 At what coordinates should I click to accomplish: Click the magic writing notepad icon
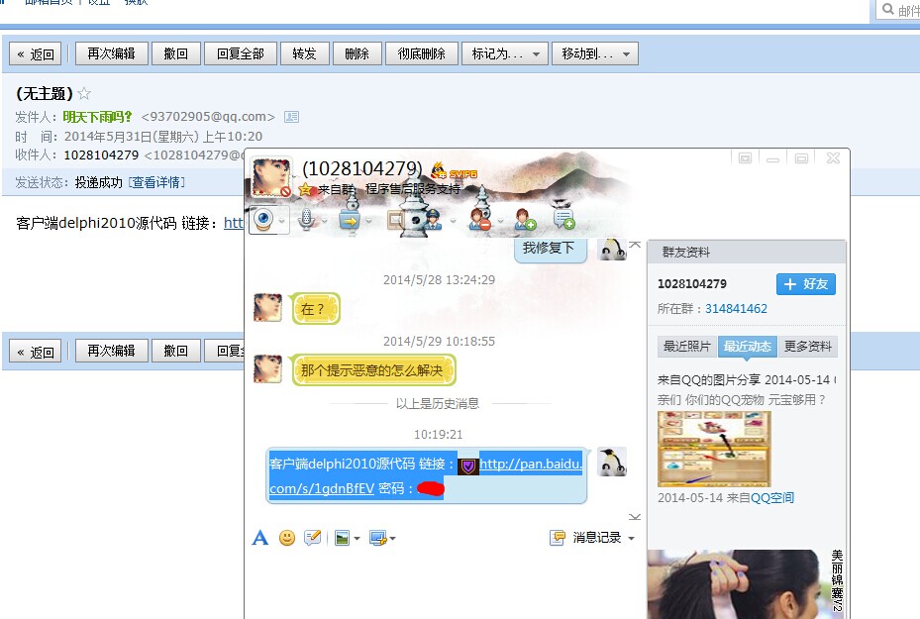(313, 538)
